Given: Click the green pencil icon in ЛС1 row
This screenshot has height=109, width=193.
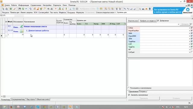Looking at the screenshot, I should click(x=22, y=26).
